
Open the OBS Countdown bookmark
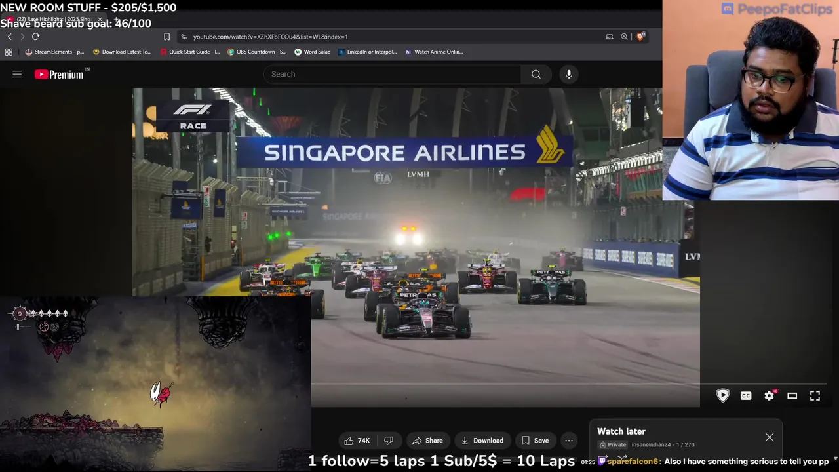pyautogui.click(x=257, y=52)
